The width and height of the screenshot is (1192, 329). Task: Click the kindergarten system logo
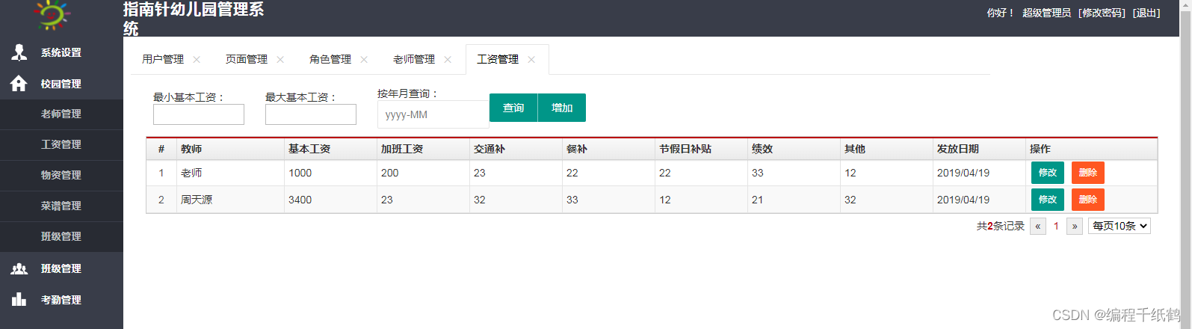(x=52, y=15)
